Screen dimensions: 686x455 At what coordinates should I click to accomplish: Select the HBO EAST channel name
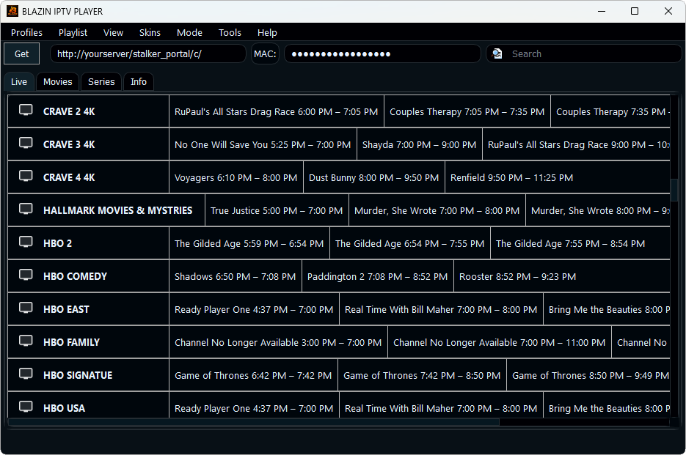(x=66, y=309)
